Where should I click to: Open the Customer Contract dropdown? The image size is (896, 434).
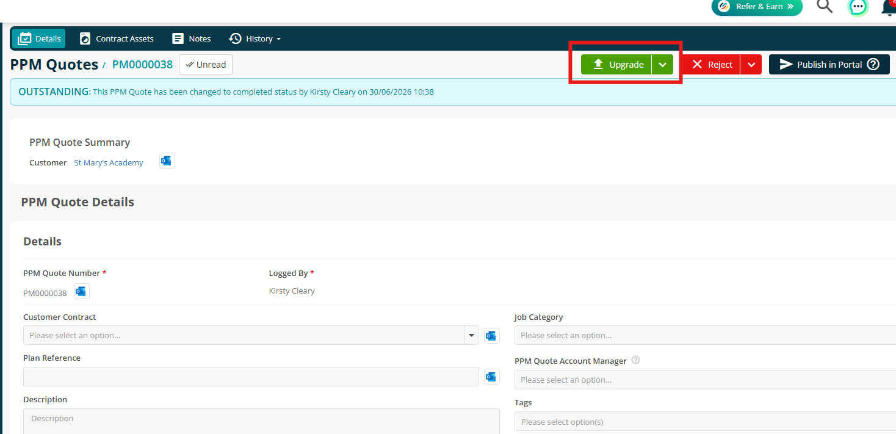(x=251, y=335)
